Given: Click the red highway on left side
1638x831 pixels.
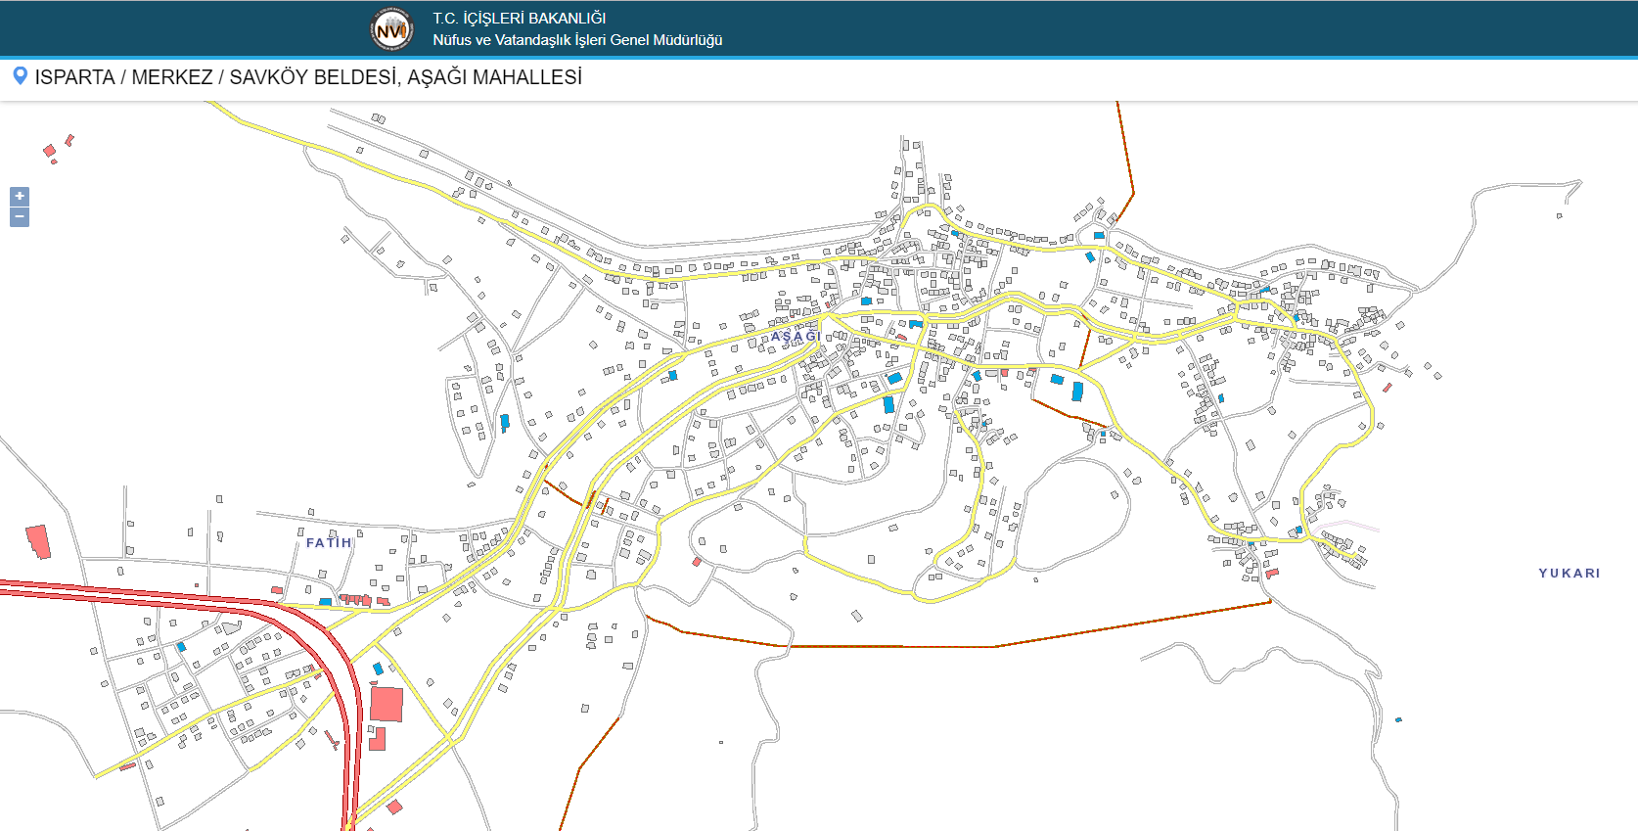Looking at the screenshot, I should point(147,592).
